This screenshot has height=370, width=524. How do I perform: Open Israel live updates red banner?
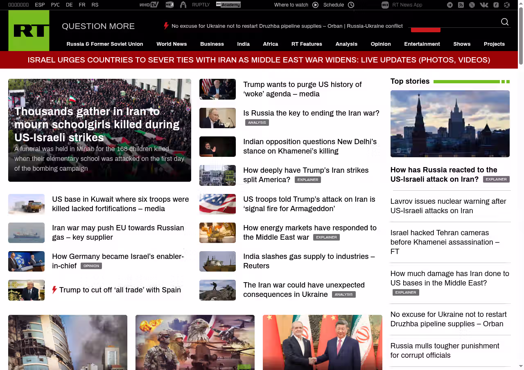coord(259,60)
